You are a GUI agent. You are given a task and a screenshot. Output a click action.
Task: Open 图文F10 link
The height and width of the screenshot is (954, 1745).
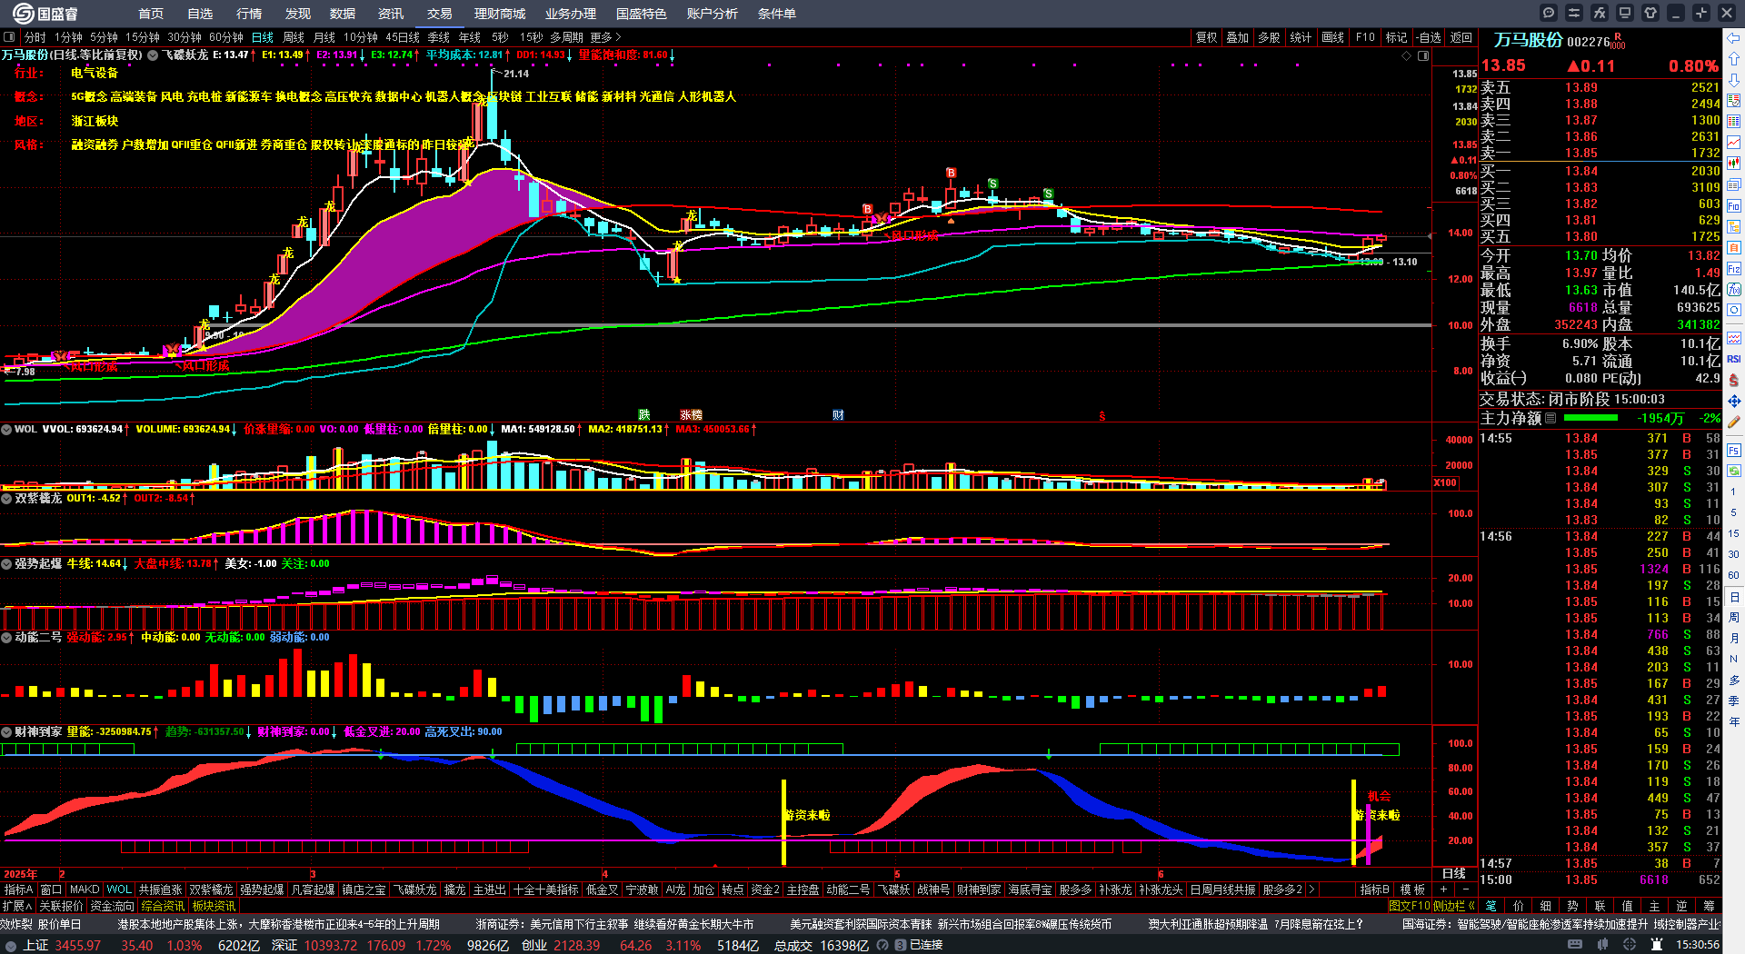[1409, 906]
